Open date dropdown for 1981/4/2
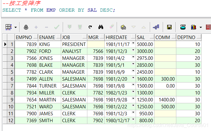This screenshot has width=211, height=131. [133, 57]
